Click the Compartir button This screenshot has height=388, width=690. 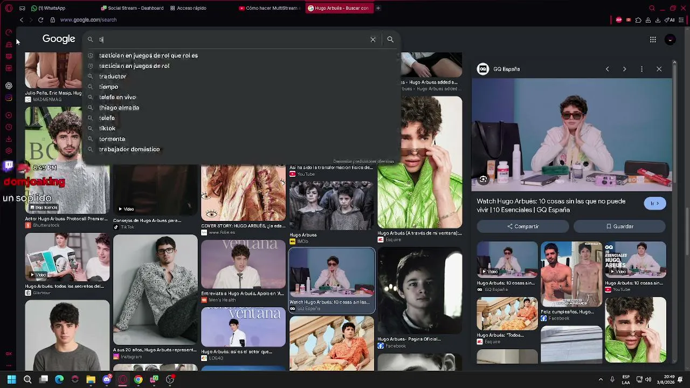tap(523, 226)
